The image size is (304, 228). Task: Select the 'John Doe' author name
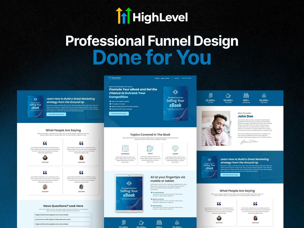(x=245, y=116)
